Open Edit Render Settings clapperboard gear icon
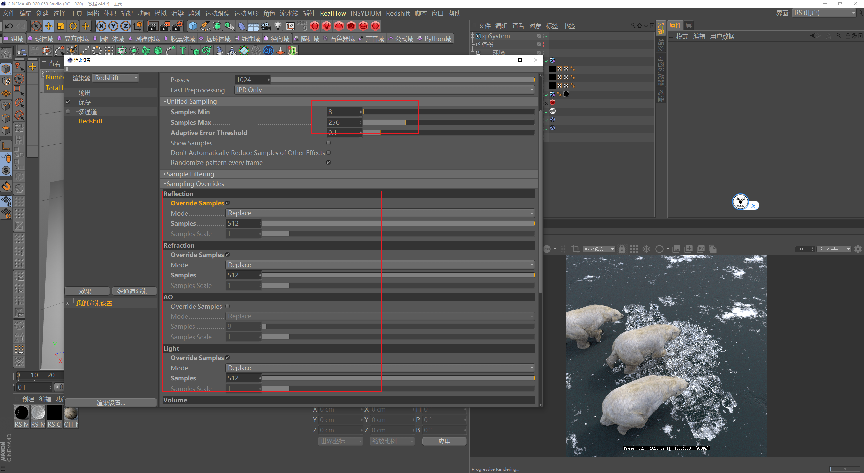 pos(177,26)
